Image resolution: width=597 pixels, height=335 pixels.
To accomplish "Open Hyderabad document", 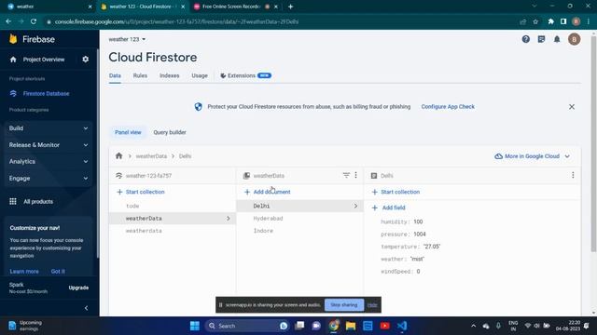I will (268, 219).
